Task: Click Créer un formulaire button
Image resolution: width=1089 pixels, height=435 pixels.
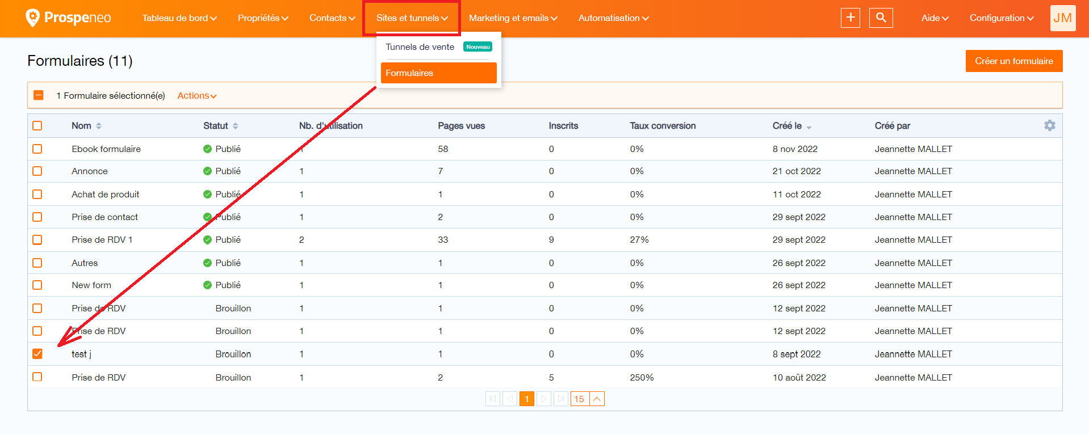Action: click(x=1014, y=61)
